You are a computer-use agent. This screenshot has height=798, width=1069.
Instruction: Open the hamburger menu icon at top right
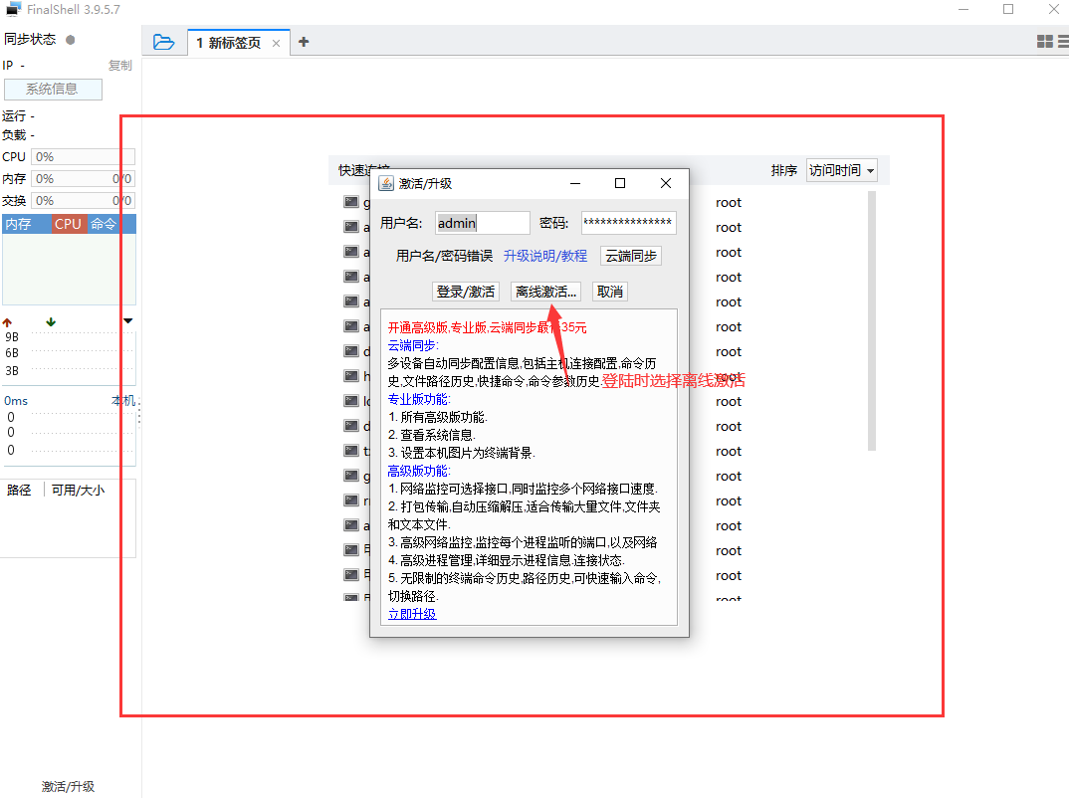pyautogui.click(x=1062, y=41)
